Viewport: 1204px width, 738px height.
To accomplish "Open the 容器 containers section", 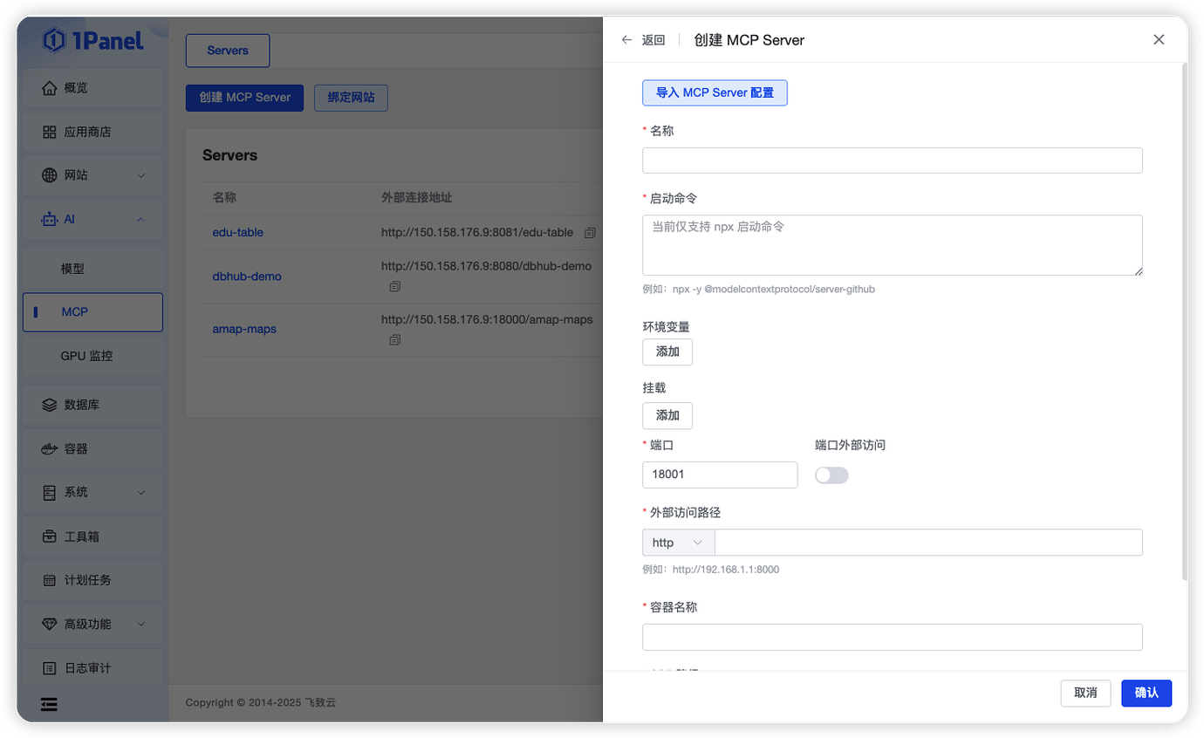I will coord(74,448).
